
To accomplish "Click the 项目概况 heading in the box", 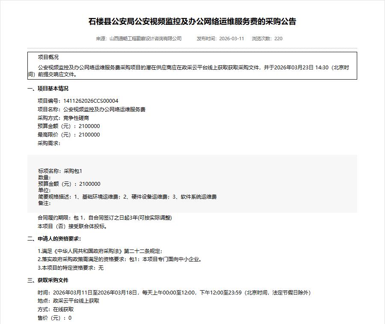I will (48, 57).
